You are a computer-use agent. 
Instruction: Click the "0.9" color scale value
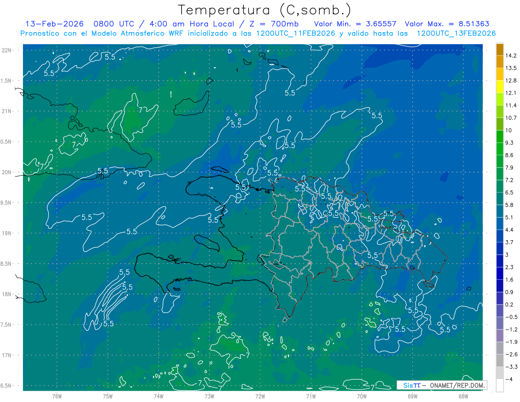[510, 292]
